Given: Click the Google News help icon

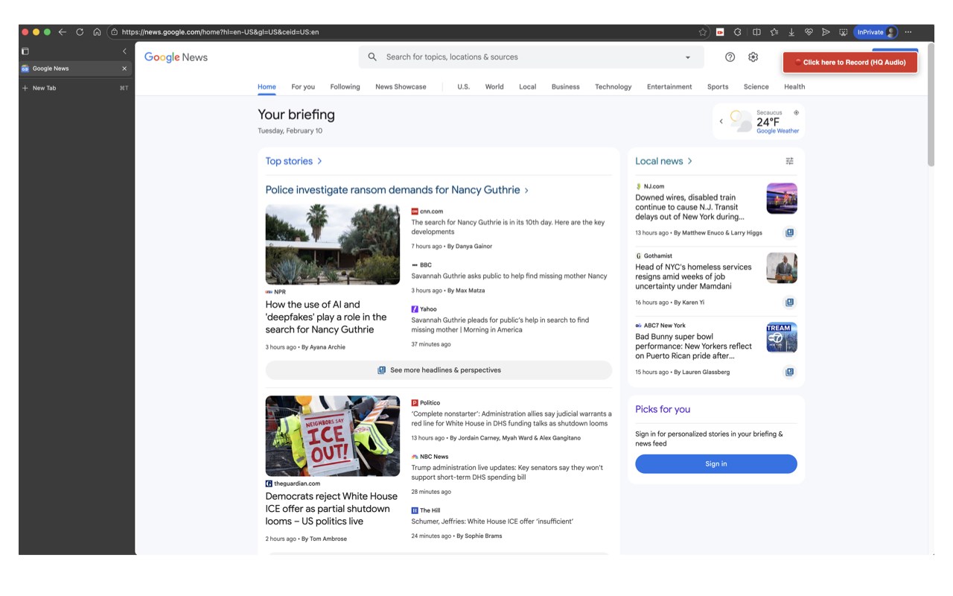Looking at the screenshot, I should click(x=730, y=57).
